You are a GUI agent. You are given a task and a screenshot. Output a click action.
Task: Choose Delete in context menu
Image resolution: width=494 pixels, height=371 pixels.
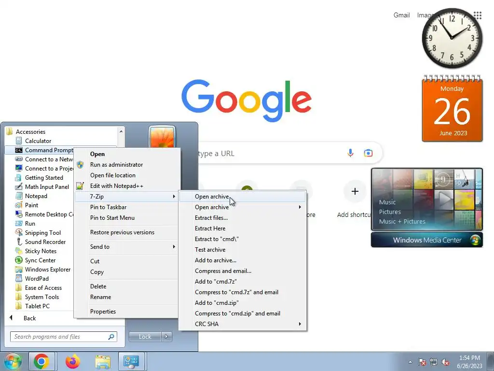pyautogui.click(x=127, y=286)
